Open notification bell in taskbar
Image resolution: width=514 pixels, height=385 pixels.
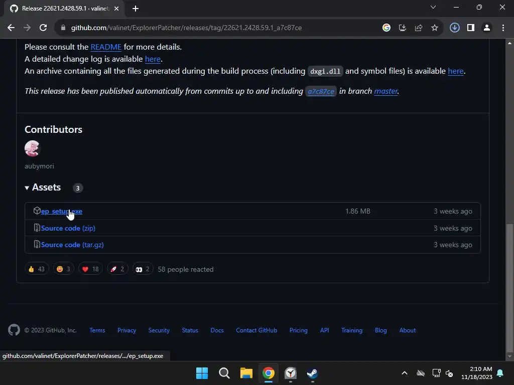point(500,373)
